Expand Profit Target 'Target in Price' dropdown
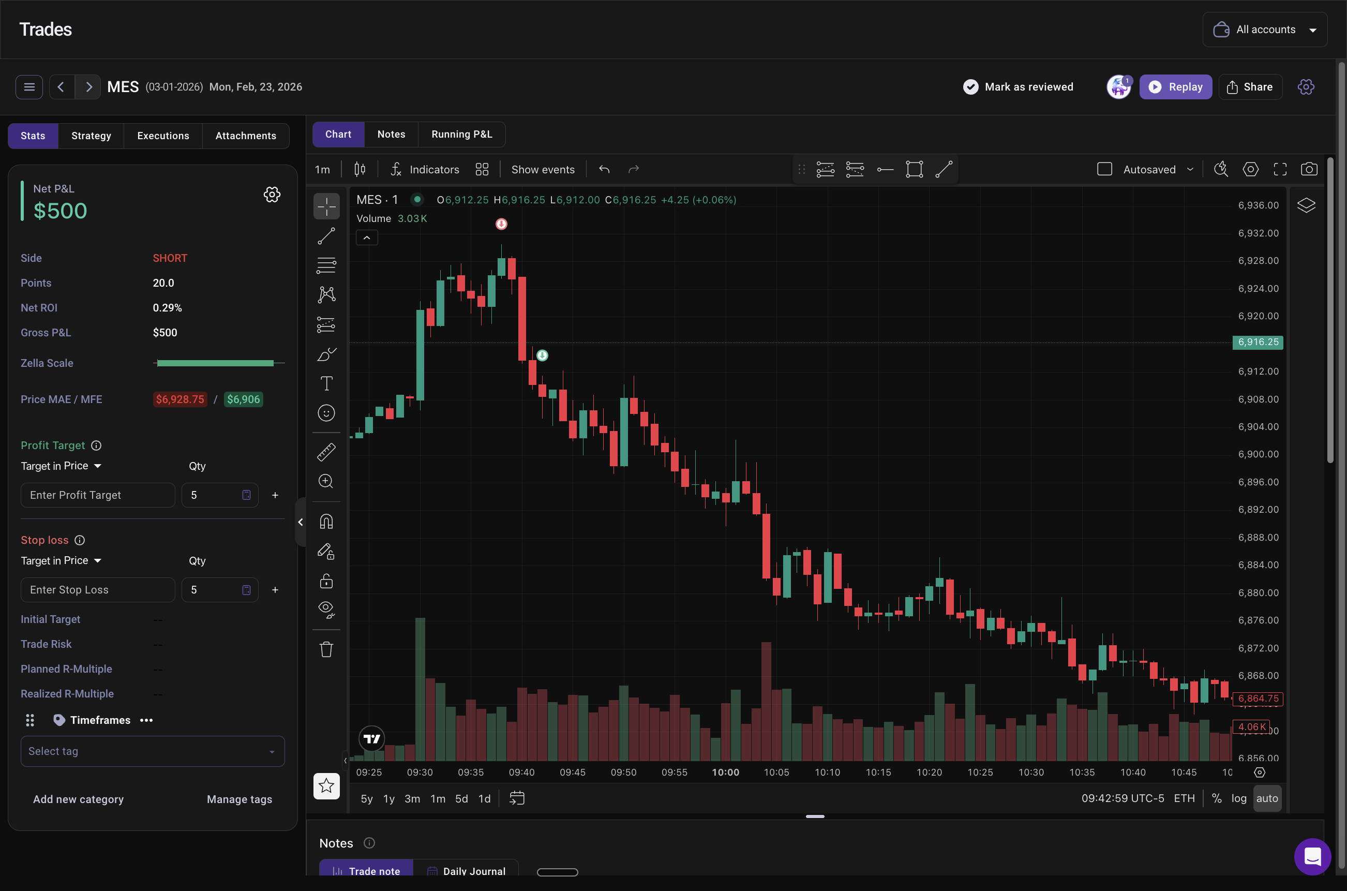1347x891 pixels. (x=62, y=466)
